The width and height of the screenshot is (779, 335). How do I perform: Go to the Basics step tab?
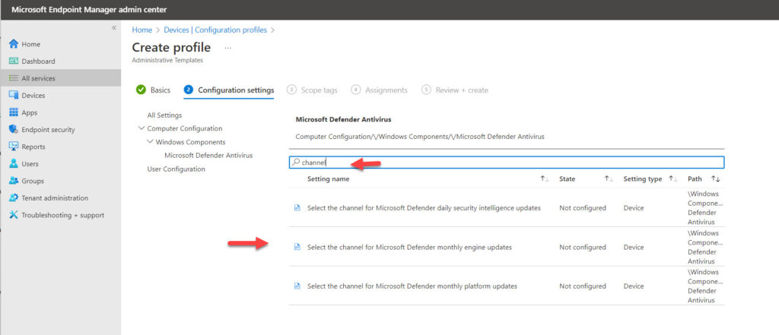(x=153, y=90)
